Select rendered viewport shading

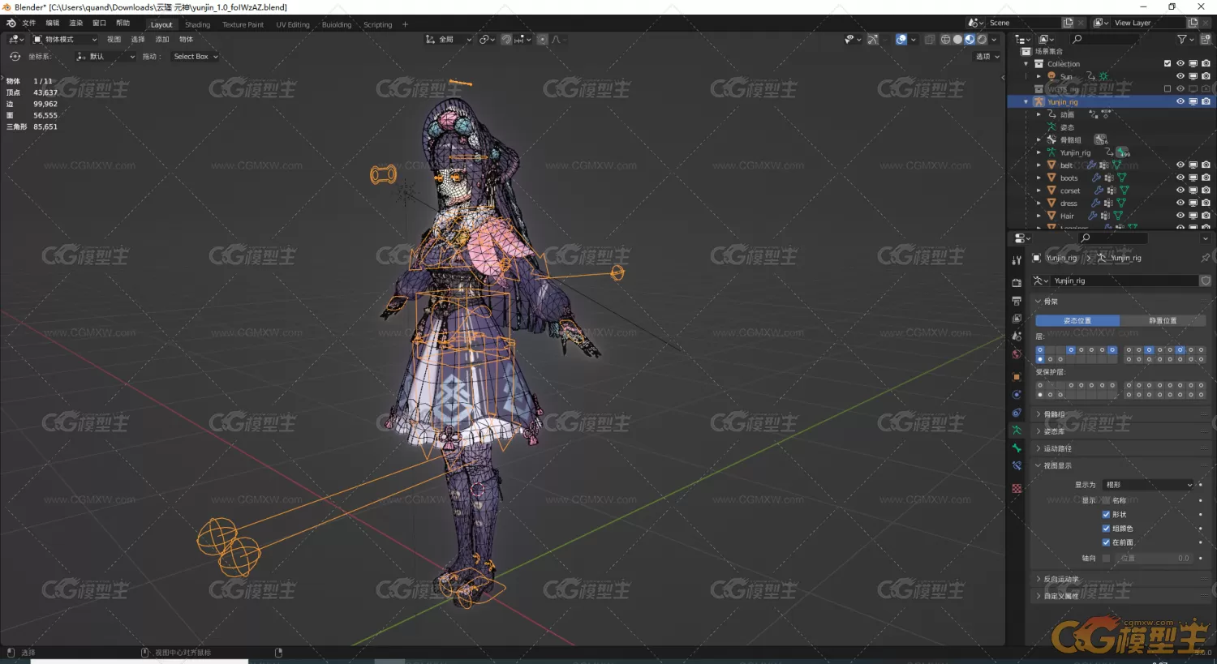[x=982, y=39]
